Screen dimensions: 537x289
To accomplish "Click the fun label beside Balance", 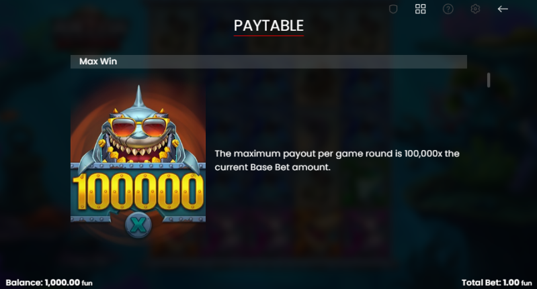I will pyautogui.click(x=87, y=283).
